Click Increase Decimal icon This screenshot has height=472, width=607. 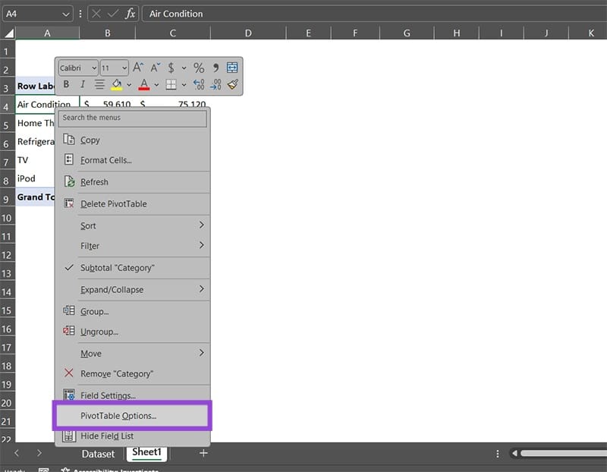199,84
